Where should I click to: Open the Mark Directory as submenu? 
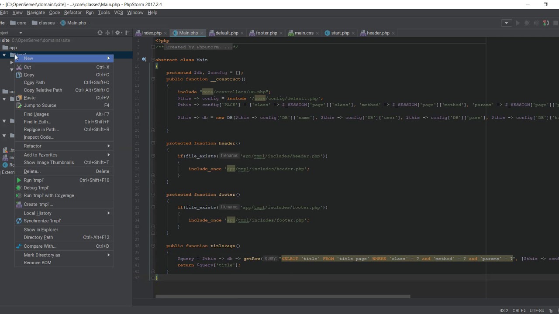64,255
